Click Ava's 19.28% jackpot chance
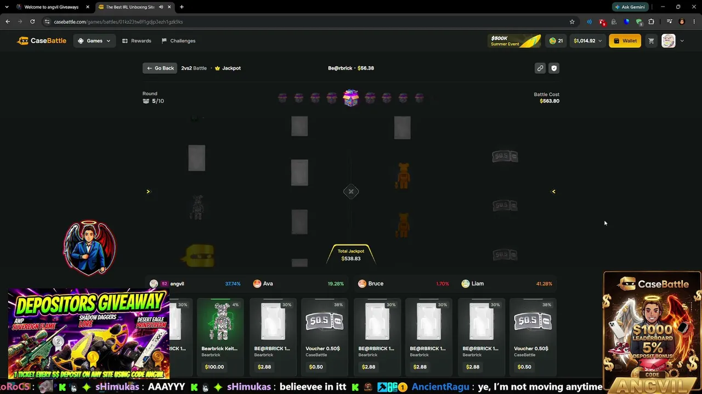 [336, 283]
